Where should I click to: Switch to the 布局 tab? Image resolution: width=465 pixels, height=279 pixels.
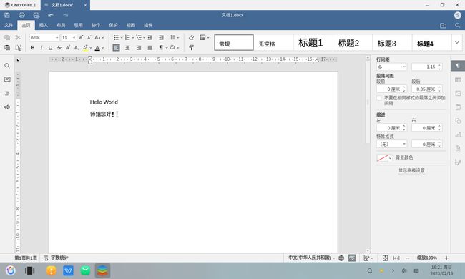click(x=61, y=25)
